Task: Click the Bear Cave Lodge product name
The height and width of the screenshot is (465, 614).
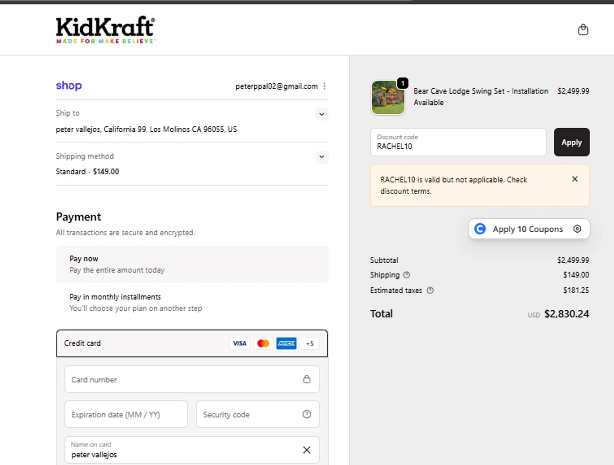Action: tap(481, 97)
